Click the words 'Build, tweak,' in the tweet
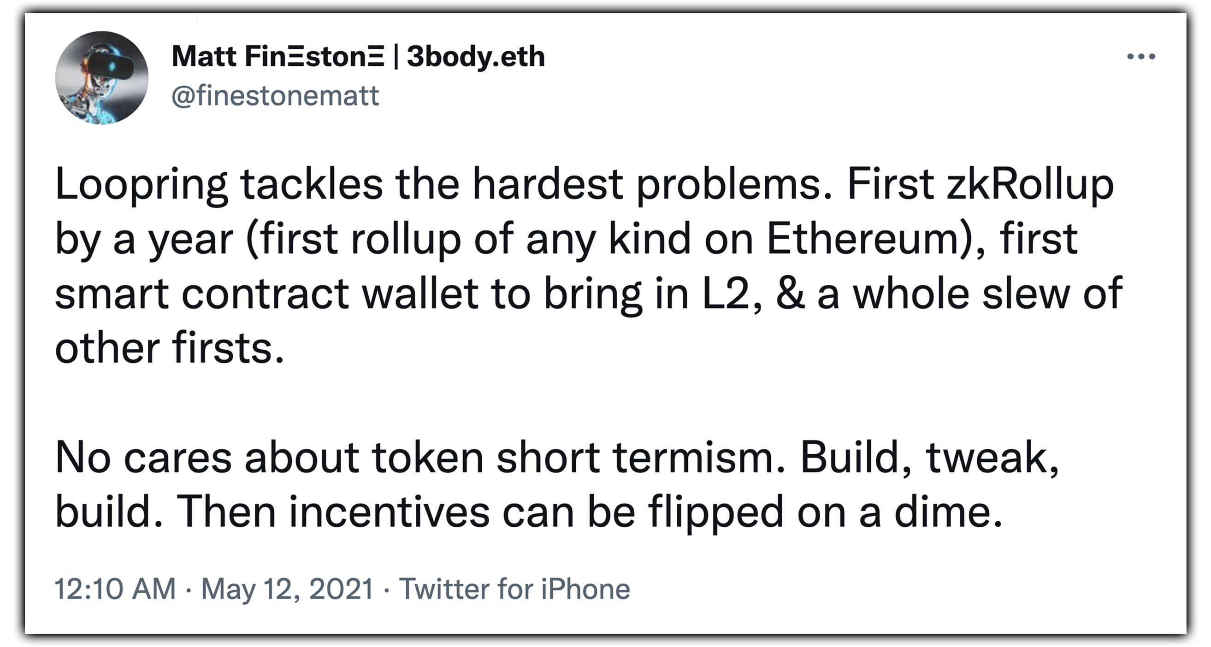The image size is (1211, 647). pyautogui.click(x=930, y=458)
